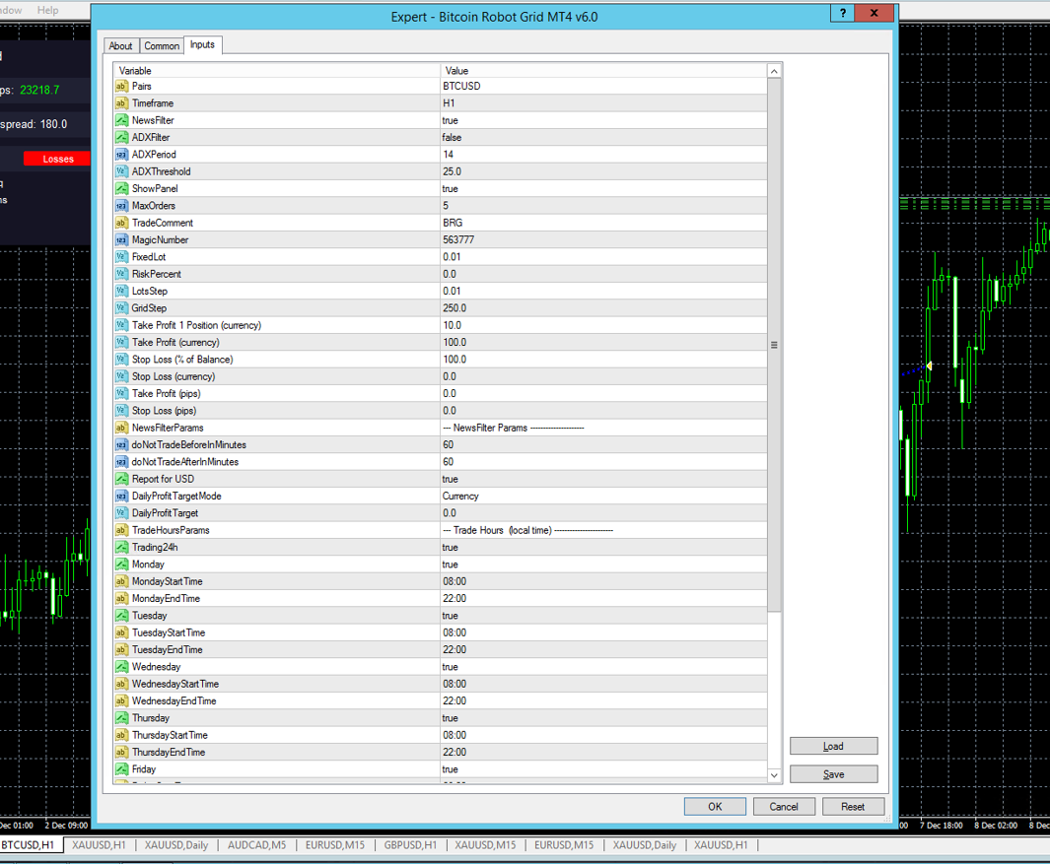This screenshot has width=1050, height=864.
Task: Edit the FixedLot value field
Action: pos(601,257)
